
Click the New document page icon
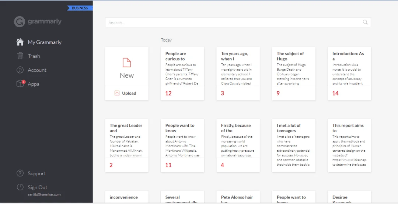pos(127,63)
